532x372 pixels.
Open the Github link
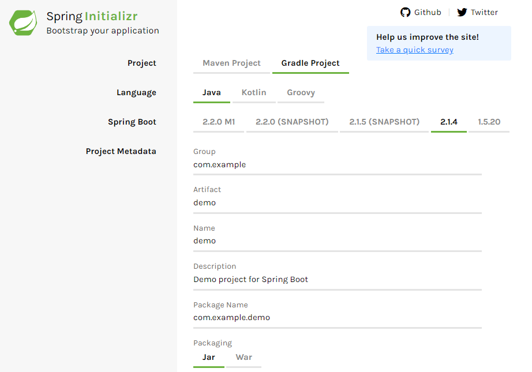pyautogui.click(x=421, y=13)
